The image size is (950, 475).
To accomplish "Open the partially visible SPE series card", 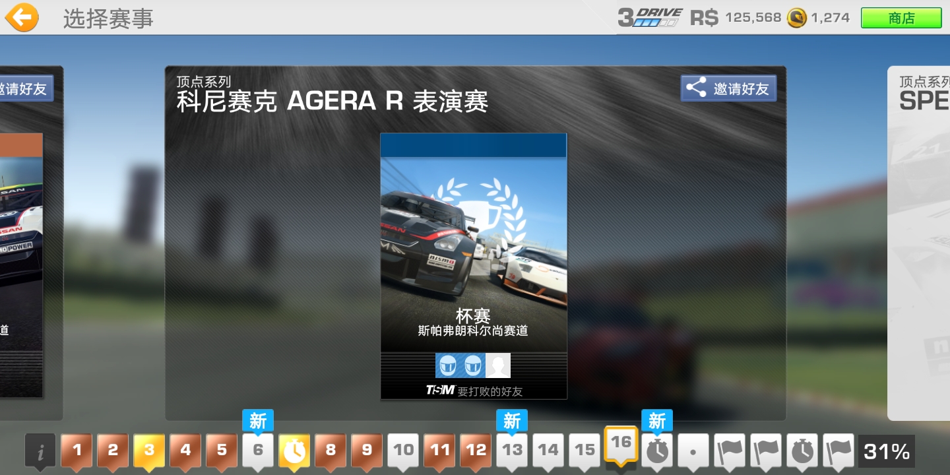I will point(918,243).
